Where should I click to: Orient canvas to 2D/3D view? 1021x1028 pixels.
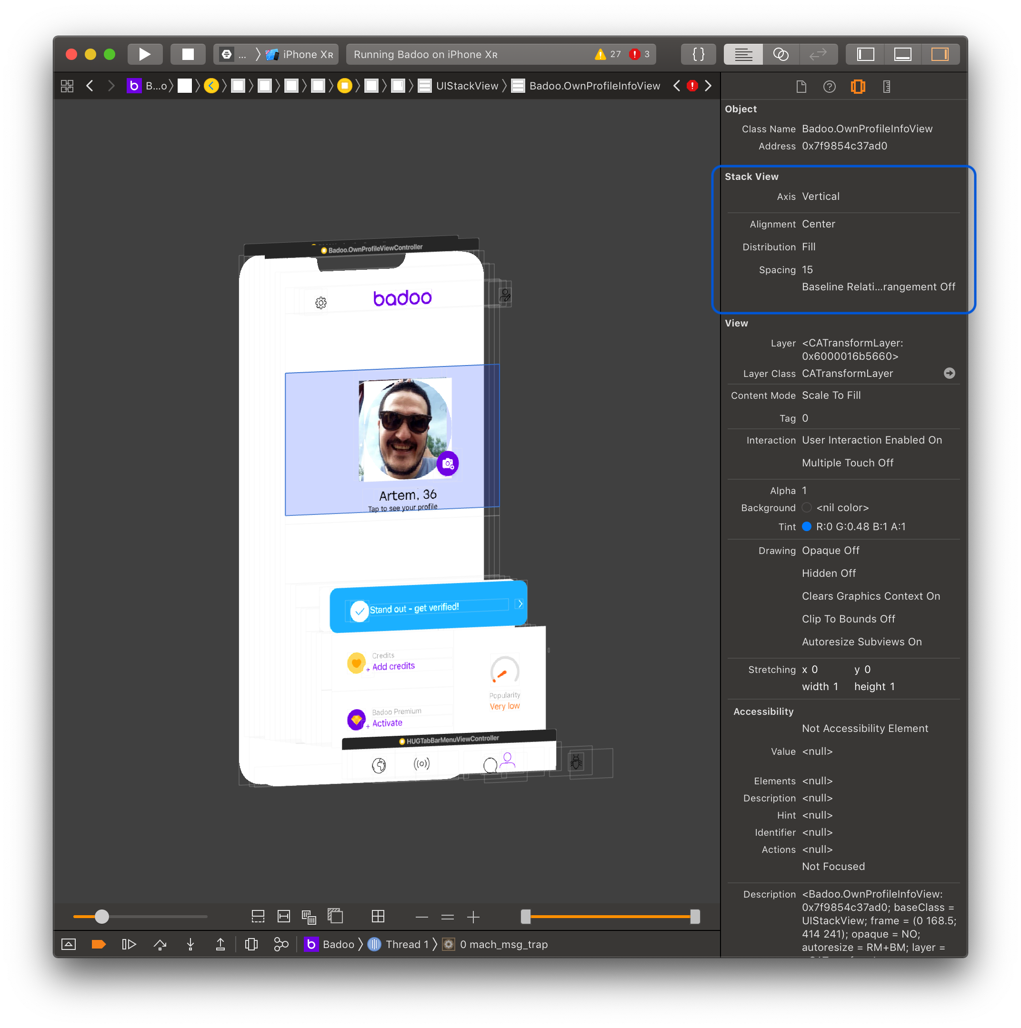(335, 916)
